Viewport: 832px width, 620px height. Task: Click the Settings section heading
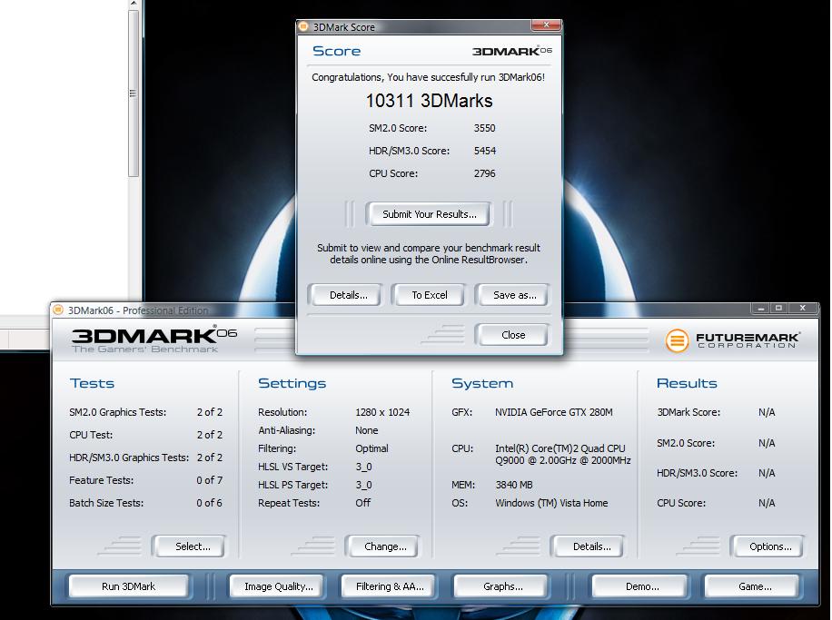292,383
